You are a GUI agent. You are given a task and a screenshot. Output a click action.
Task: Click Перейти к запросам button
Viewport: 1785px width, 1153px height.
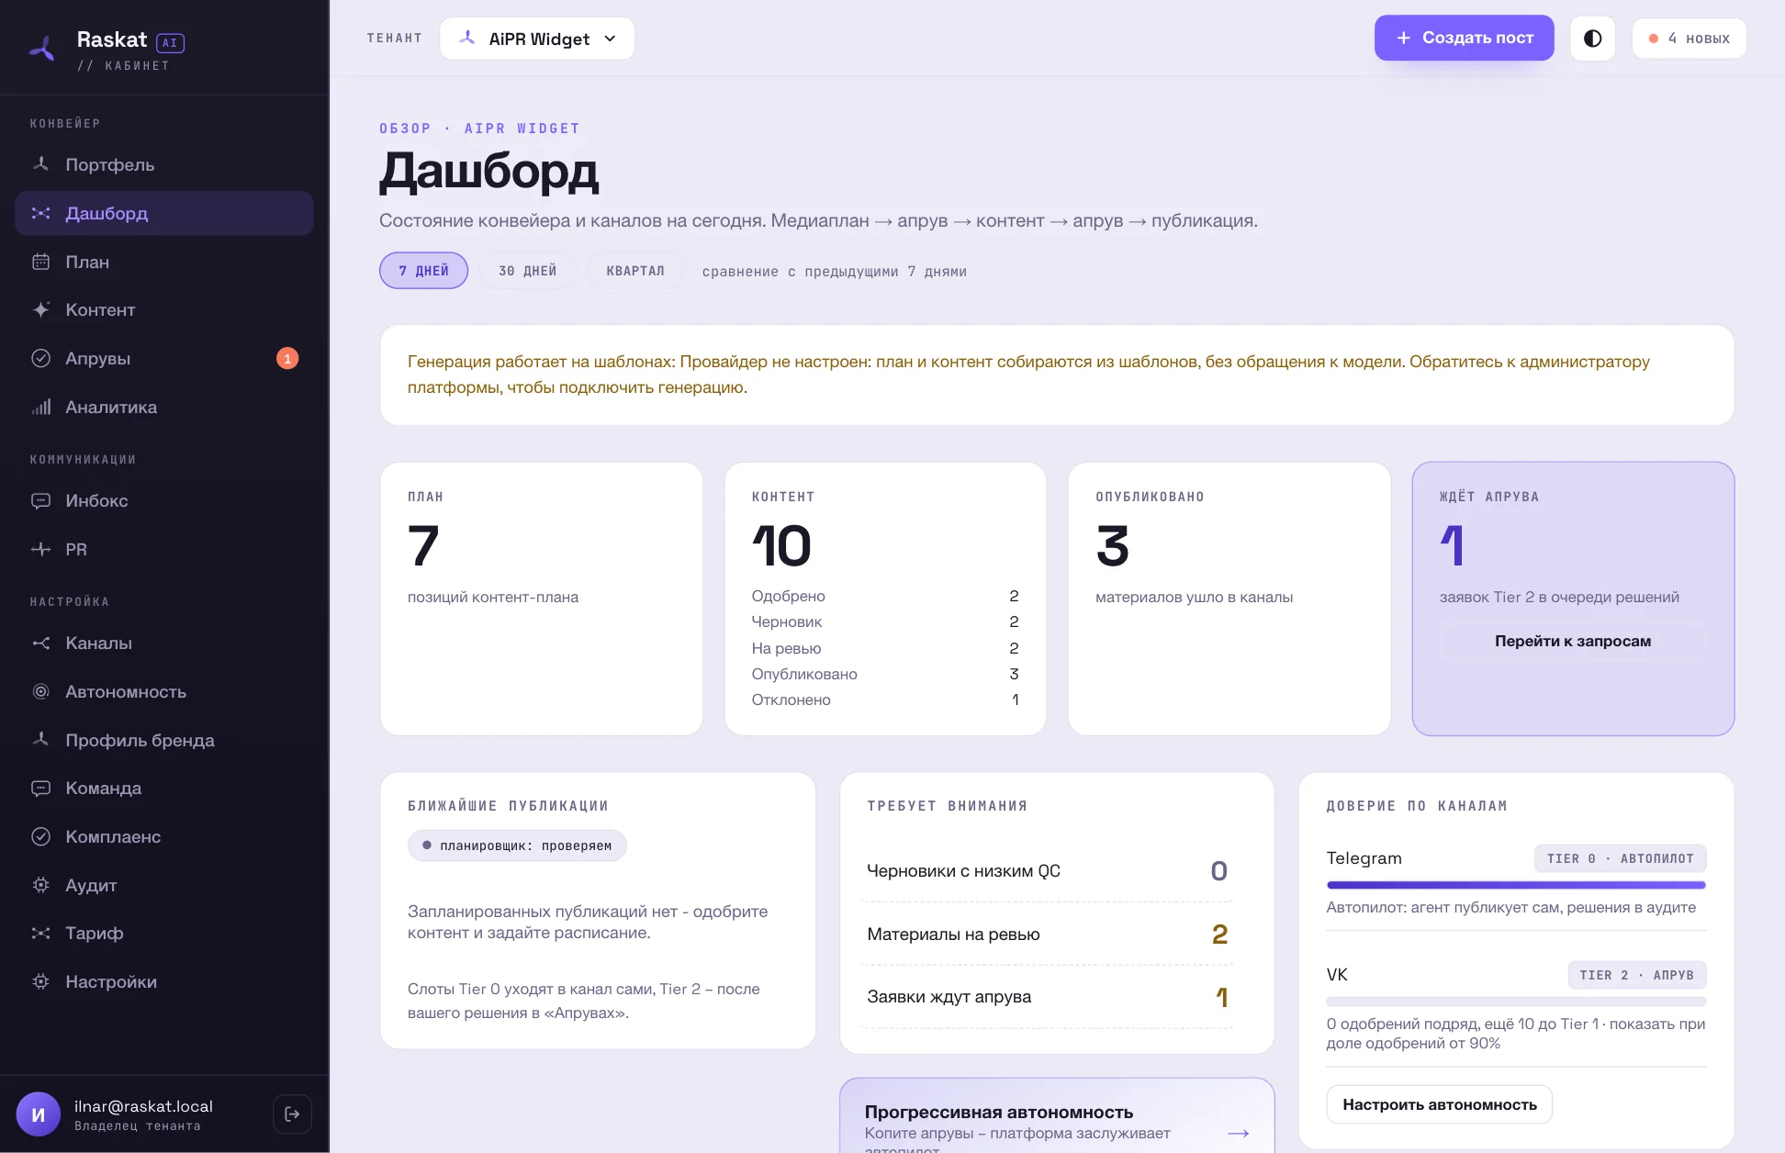(x=1572, y=641)
